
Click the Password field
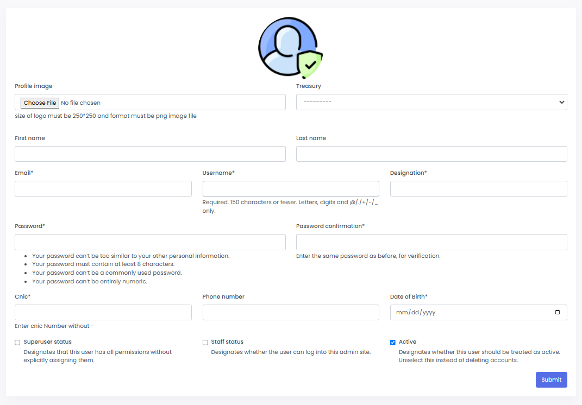click(x=150, y=242)
